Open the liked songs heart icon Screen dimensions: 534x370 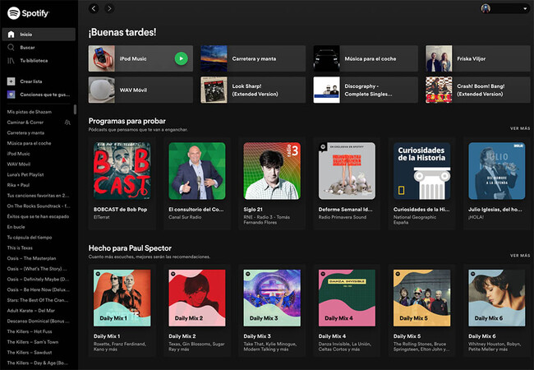(x=12, y=95)
